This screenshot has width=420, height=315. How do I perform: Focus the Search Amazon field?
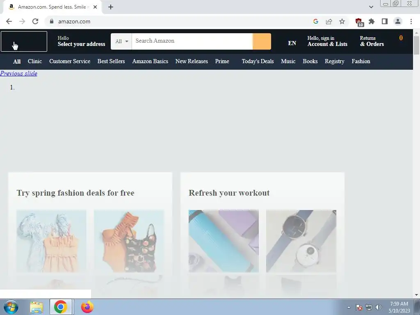point(192,41)
